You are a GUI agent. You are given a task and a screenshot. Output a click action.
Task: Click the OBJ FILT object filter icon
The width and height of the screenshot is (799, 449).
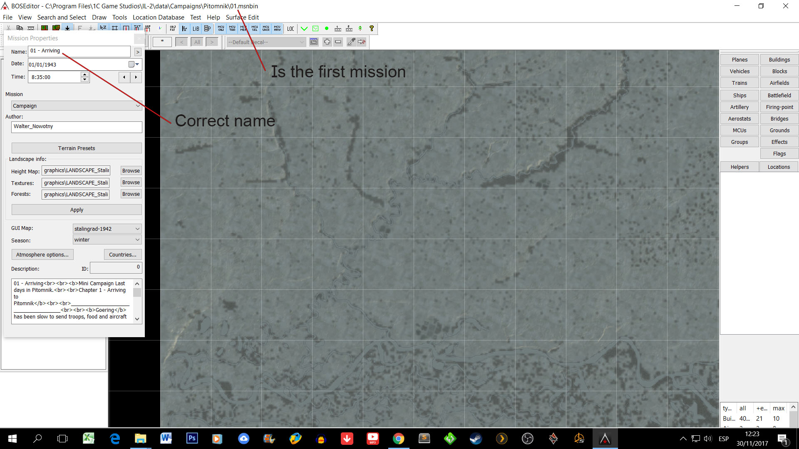coord(173,29)
